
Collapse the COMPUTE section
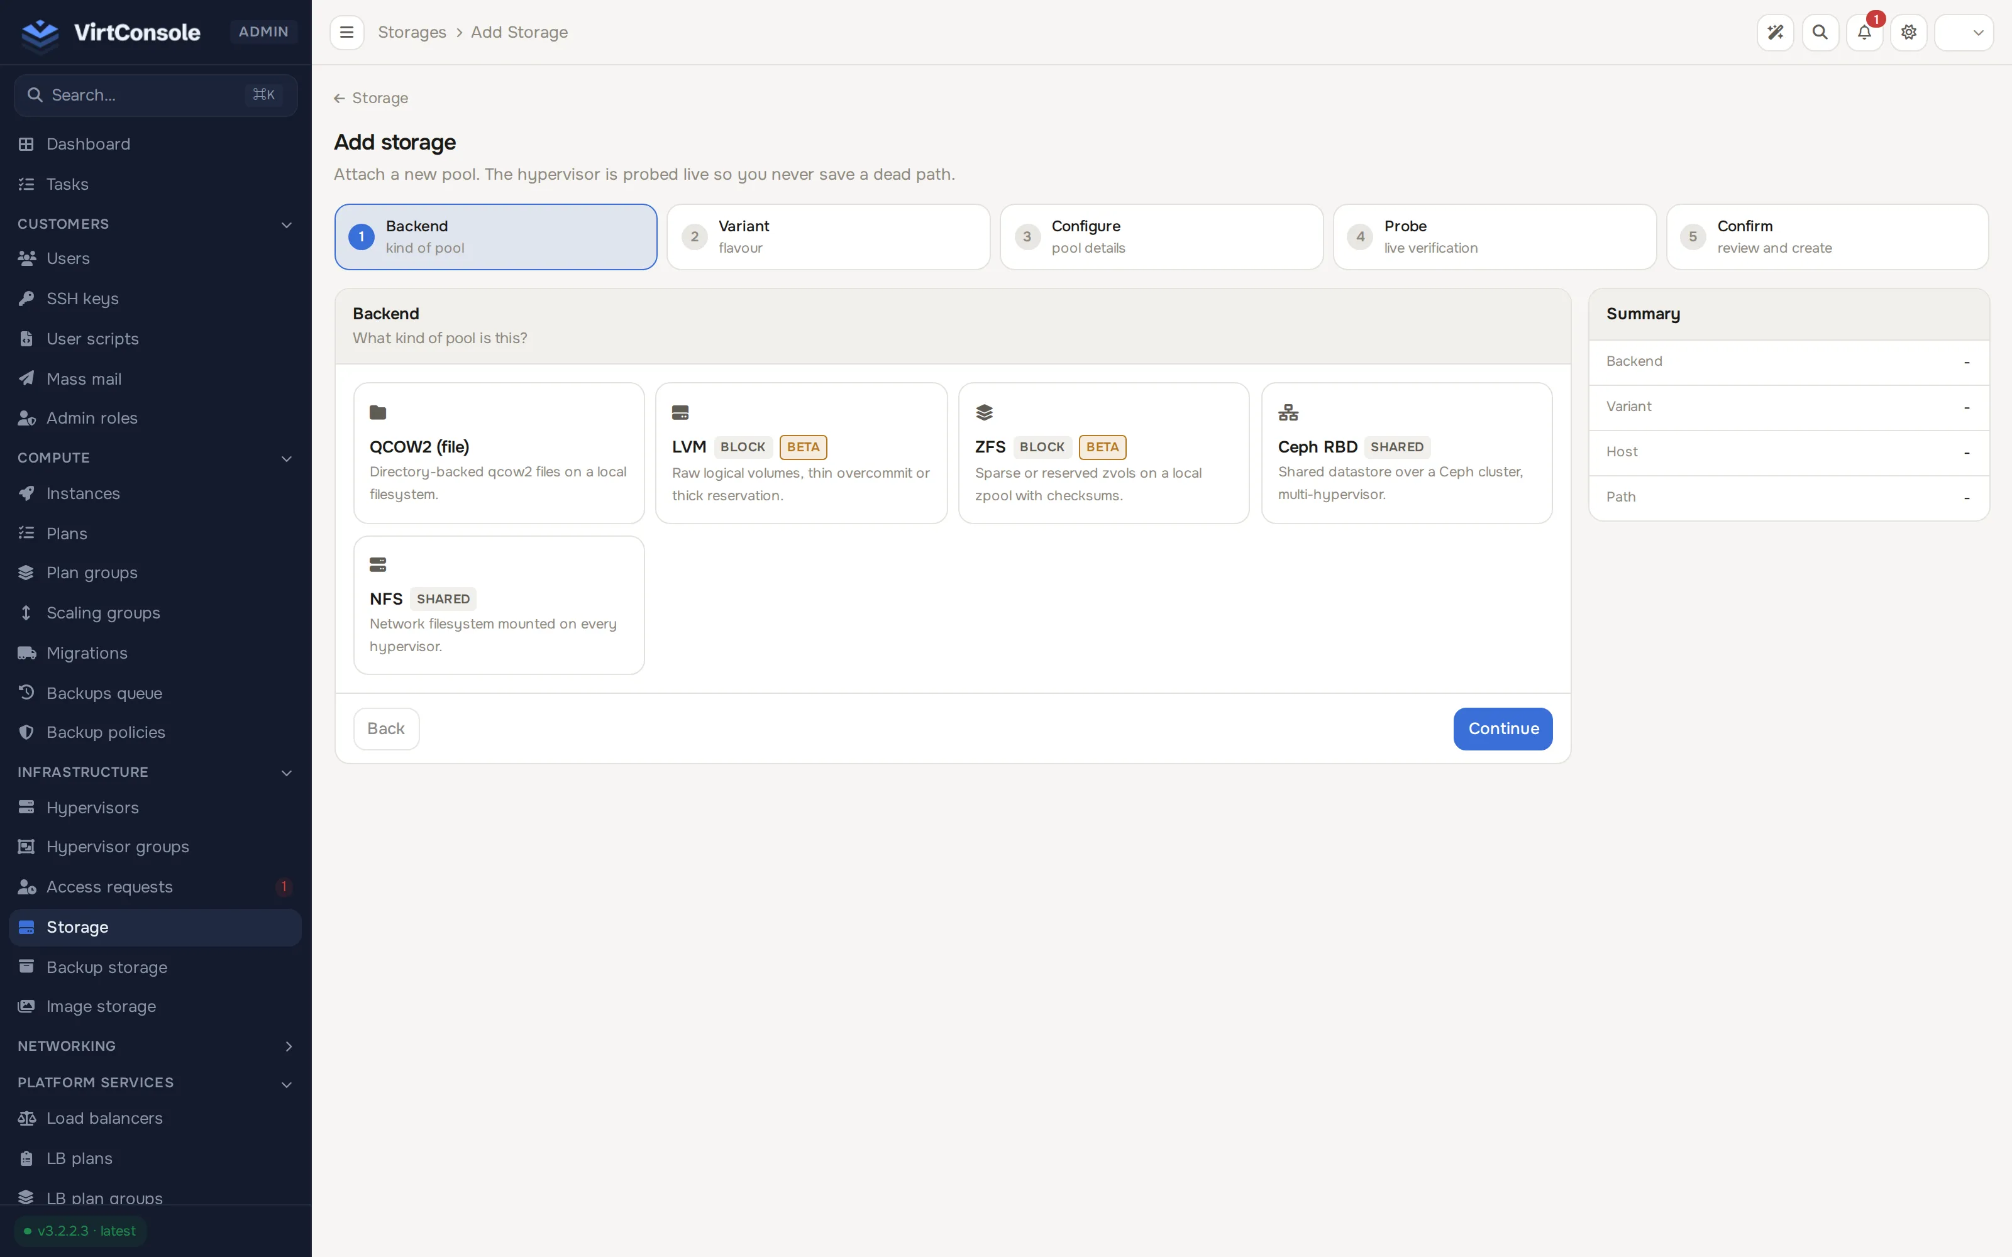point(155,458)
